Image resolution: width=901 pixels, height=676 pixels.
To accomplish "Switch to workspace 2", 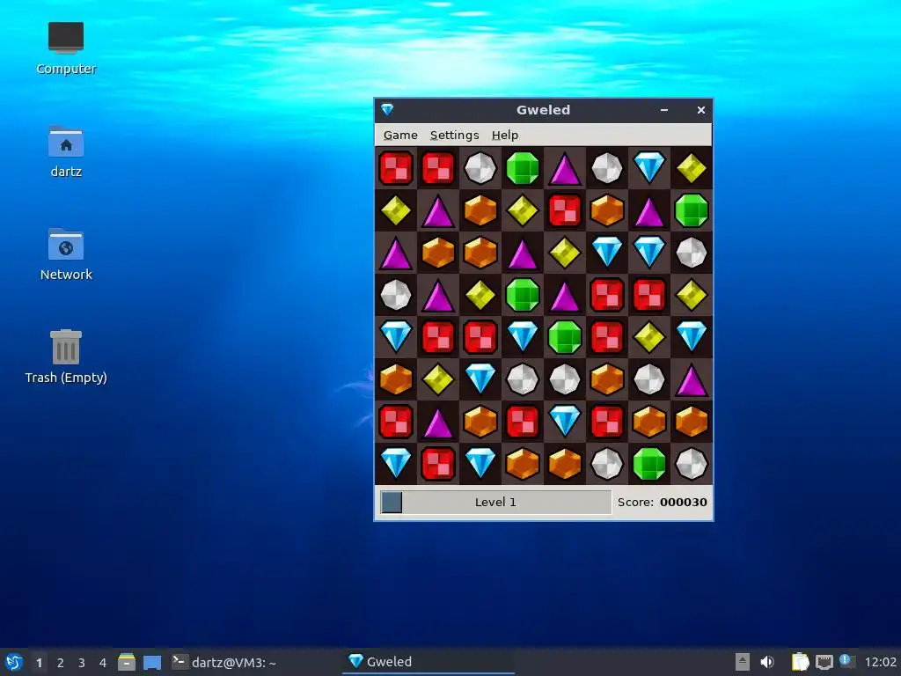I will pos(61,663).
